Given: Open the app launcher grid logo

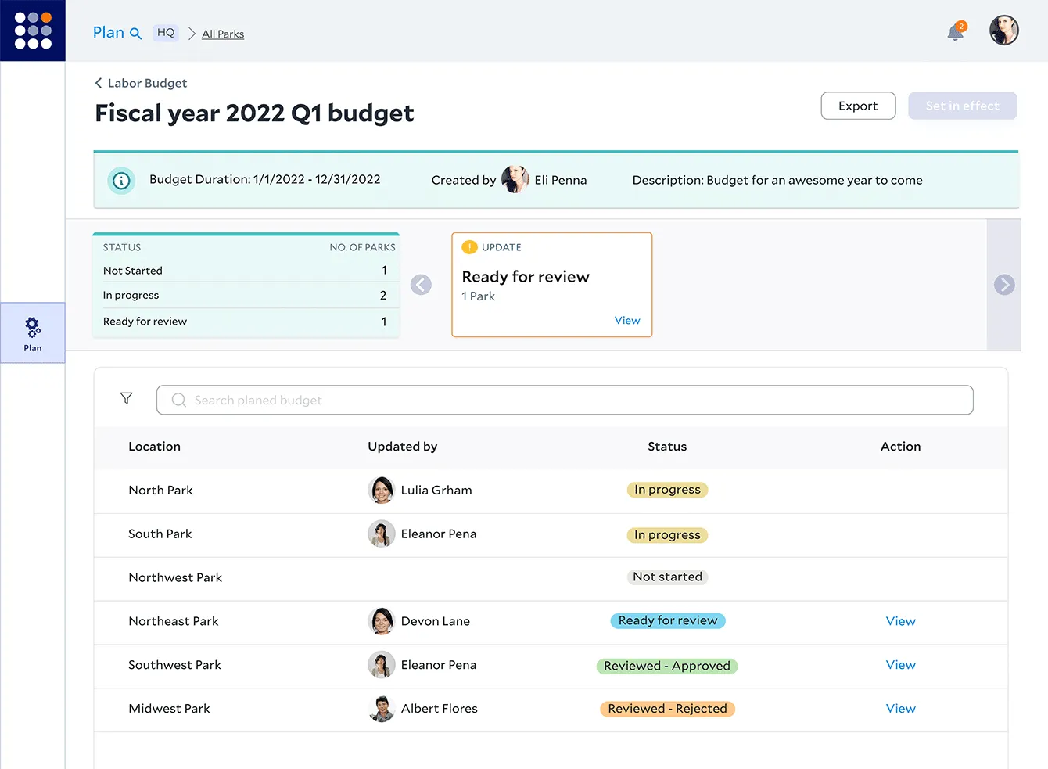Looking at the screenshot, I should (x=33, y=31).
